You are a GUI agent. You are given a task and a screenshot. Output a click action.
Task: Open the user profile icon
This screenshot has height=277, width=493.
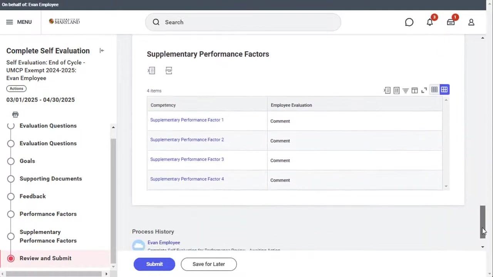coord(471,22)
